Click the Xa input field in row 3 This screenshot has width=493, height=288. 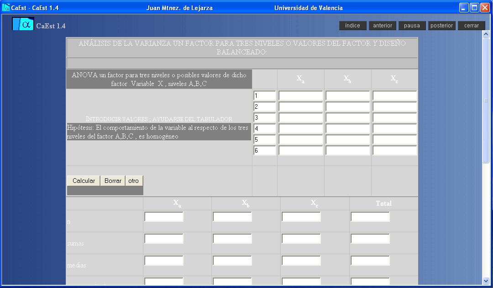pos(300,118)
